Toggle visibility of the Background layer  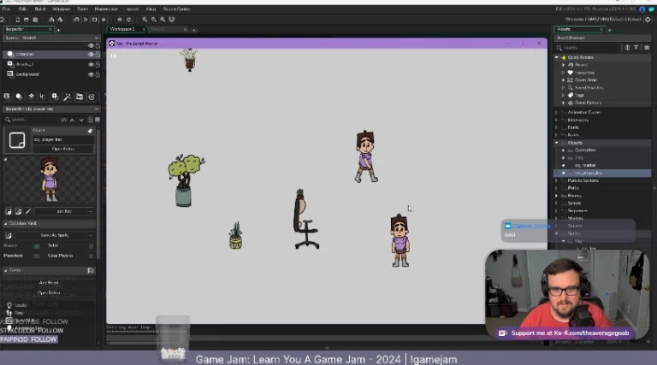pyautogui.click(x=90, y=74)
